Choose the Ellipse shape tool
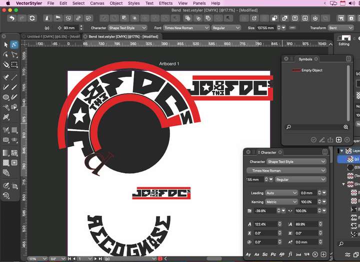The image size is (360, 262). pos(5,97)
